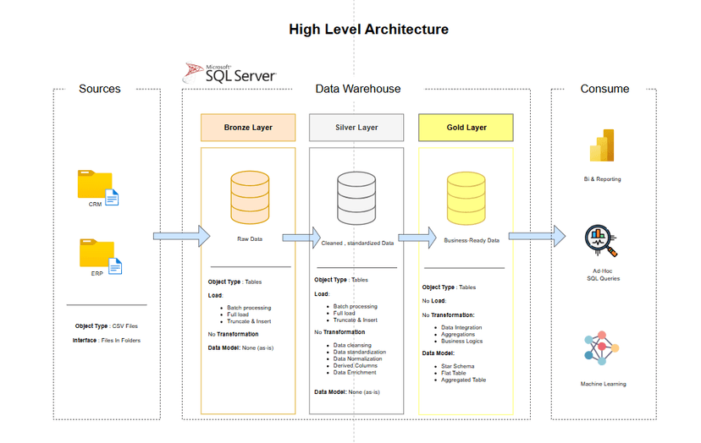Click Batch processing bullet in Bronze Layer
Viewport: 701px width, 443px height.
tap(249, 308)
